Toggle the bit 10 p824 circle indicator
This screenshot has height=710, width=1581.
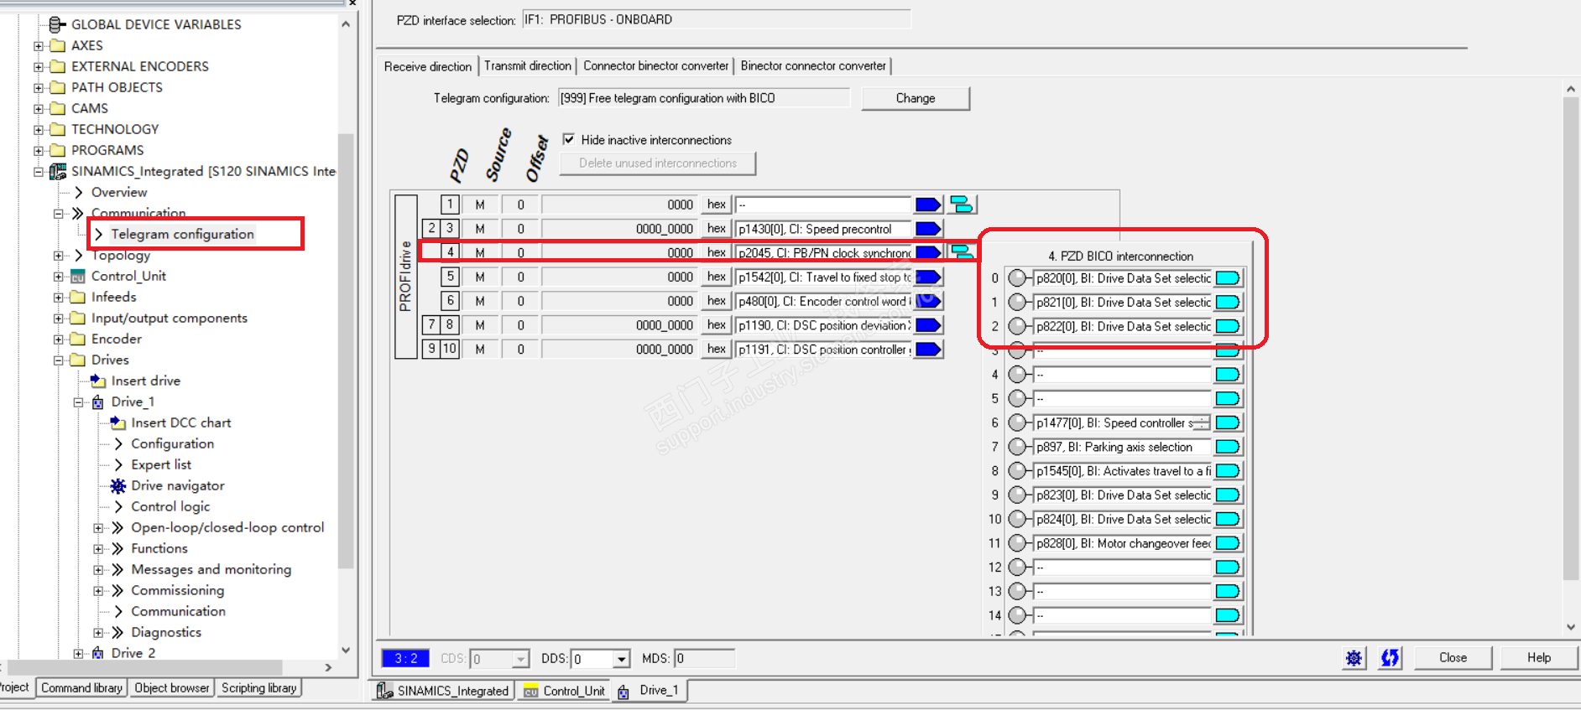click(1017, 520)
